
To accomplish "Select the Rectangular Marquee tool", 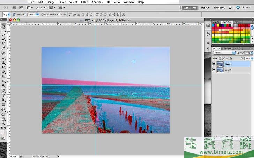I will (x=3, y=30).
